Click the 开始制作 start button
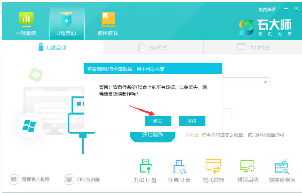 coord(152,135)
